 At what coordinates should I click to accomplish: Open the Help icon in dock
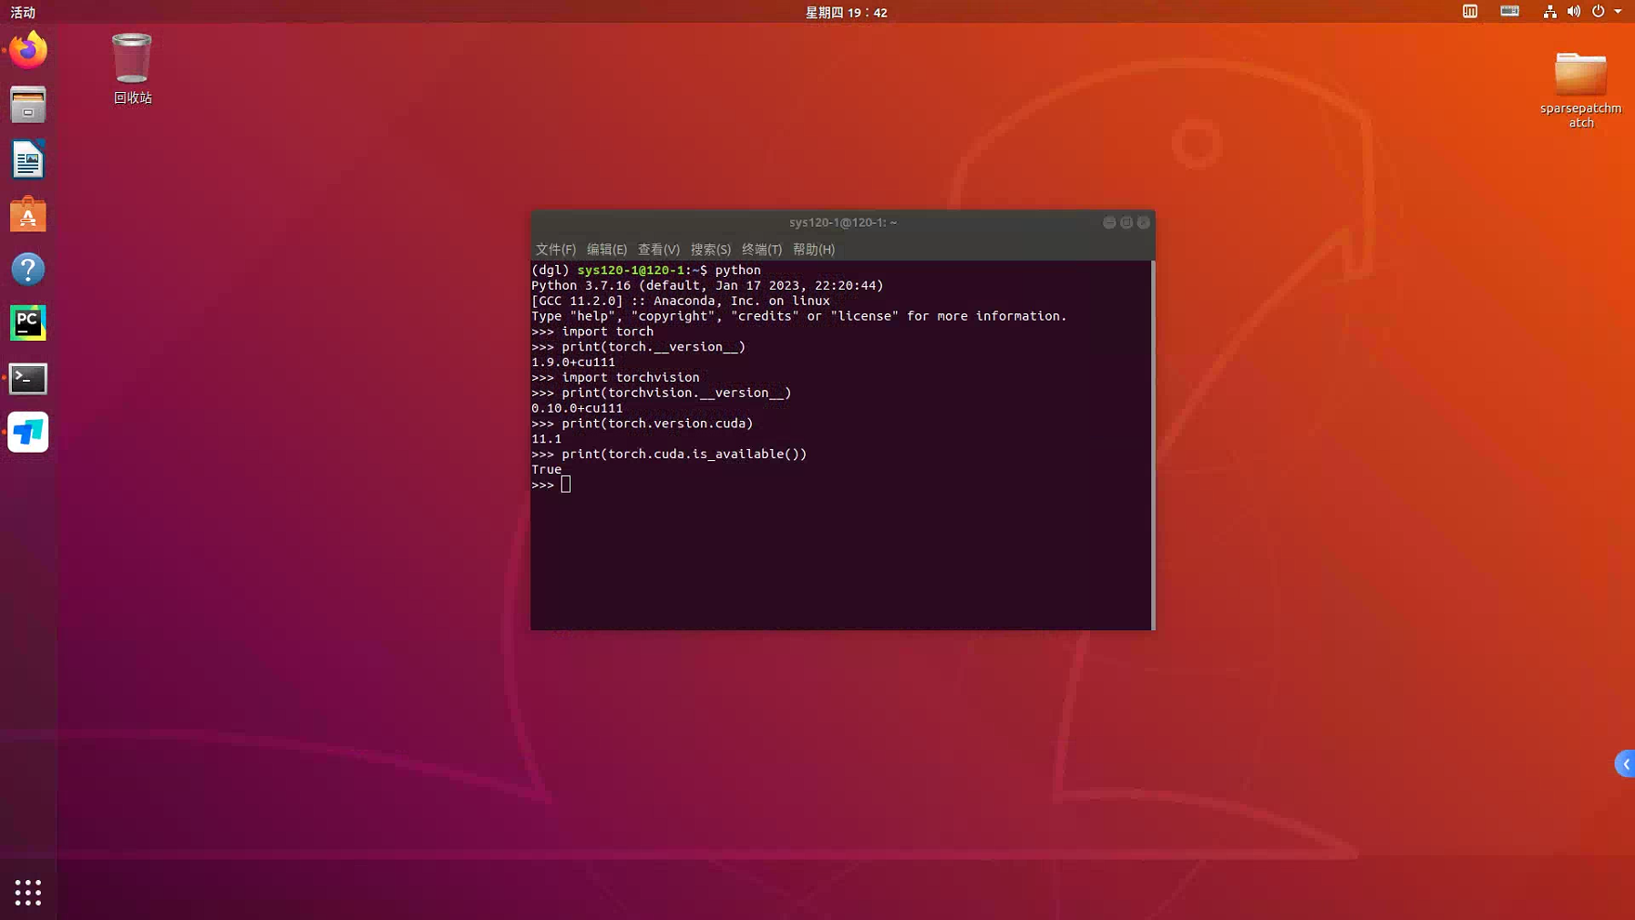pos(28,269)
